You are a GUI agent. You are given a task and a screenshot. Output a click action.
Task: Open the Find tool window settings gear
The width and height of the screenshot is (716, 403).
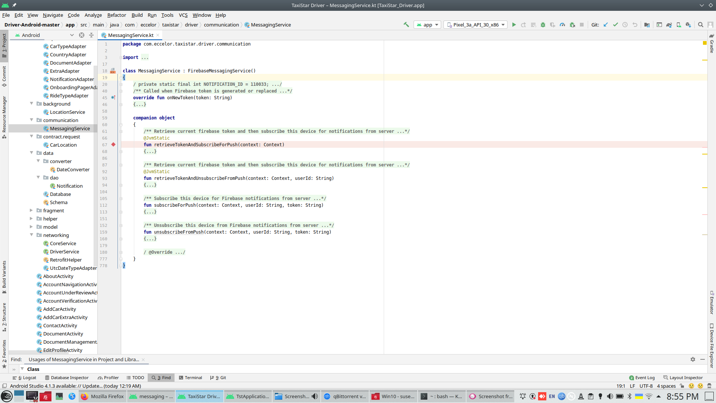693,359
